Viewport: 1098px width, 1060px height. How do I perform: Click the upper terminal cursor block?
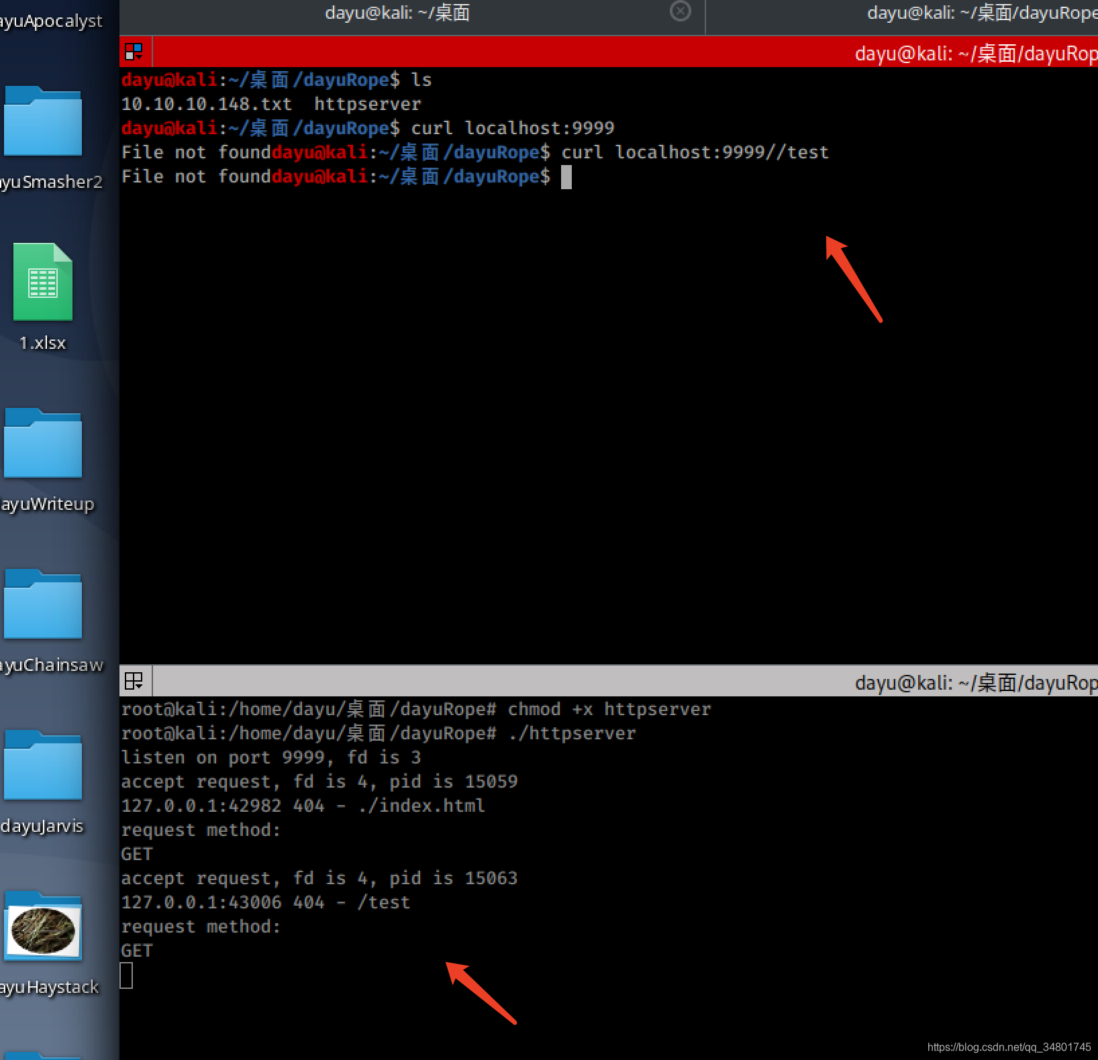tap(566, 177)
